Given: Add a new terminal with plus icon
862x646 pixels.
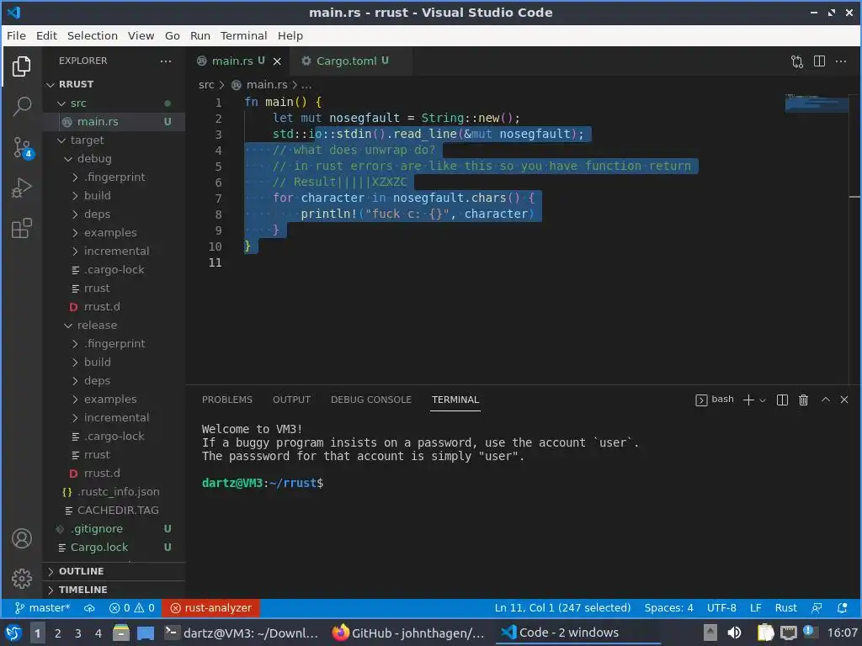Looking at the screenshot, I should coord(748,400).
